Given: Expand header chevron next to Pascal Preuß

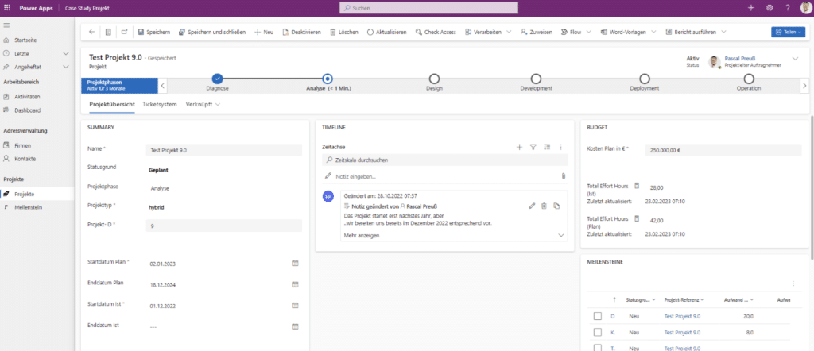Looking at the screenshot, I should click(x=795, y=59).
